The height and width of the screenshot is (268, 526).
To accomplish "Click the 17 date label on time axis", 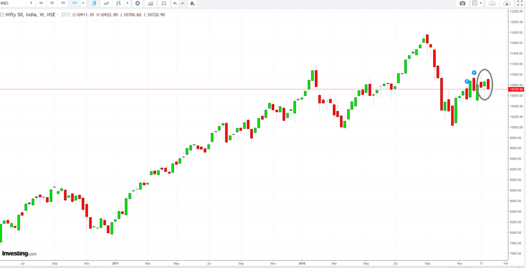I will [481, 263].
